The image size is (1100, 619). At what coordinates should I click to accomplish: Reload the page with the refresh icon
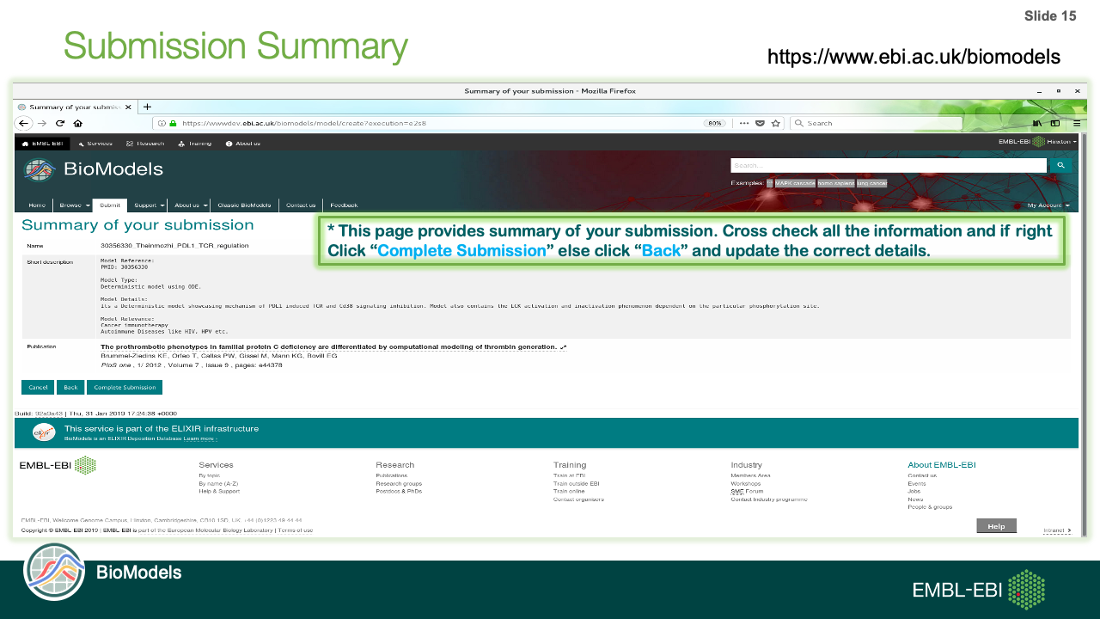pos(60,123)
